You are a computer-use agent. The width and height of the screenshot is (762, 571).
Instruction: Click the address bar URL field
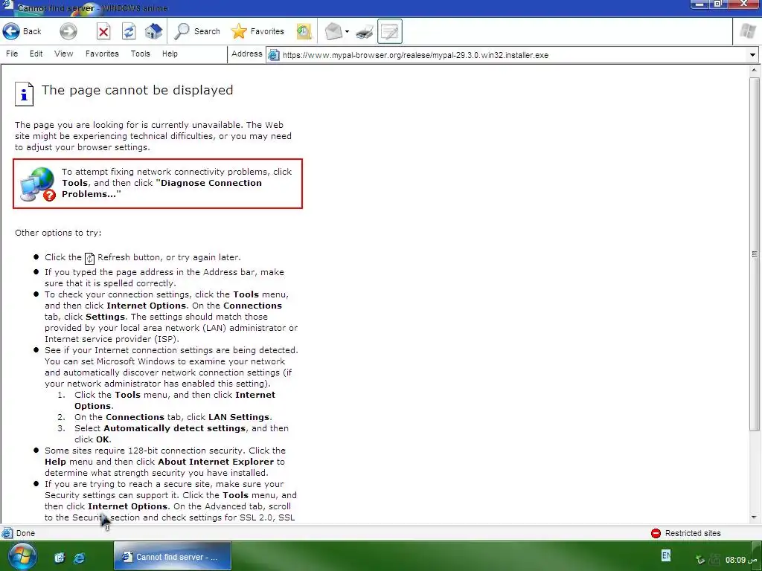click(x=513, y=55)
